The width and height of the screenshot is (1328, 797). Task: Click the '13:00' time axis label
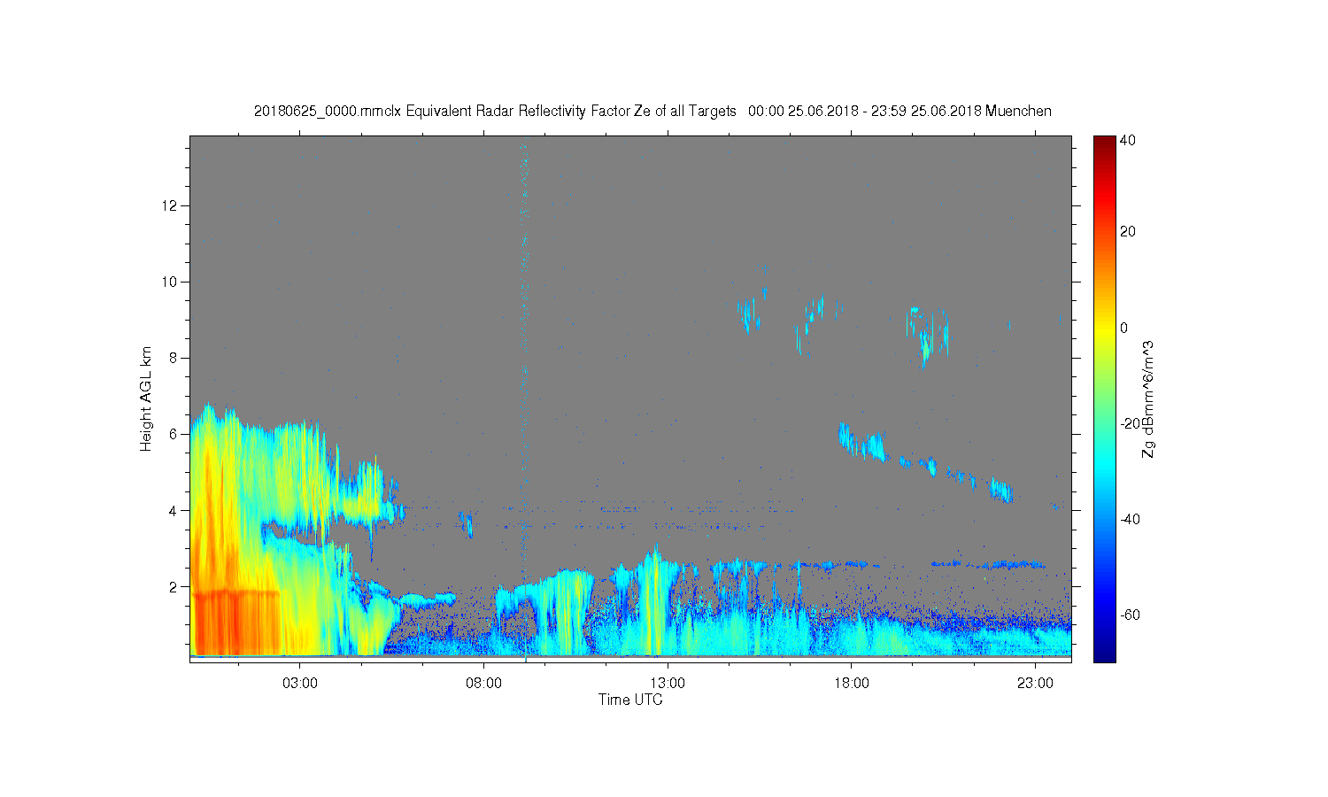point(668,684)
